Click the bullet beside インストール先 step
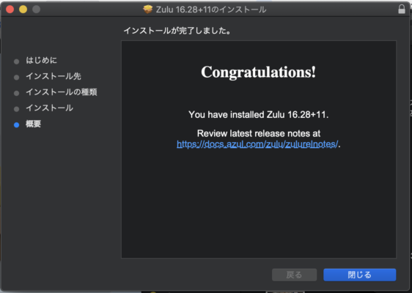This screenshot has height=293, width=412. point(17,77)
